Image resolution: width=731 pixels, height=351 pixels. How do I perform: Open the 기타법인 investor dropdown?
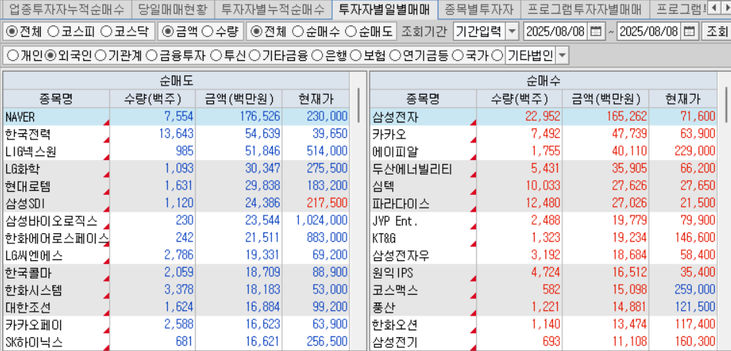562,56
